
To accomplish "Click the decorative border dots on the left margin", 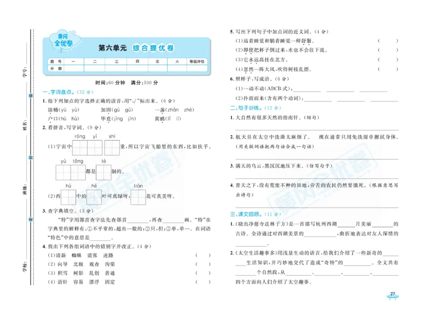I will [x=33, y=161].
